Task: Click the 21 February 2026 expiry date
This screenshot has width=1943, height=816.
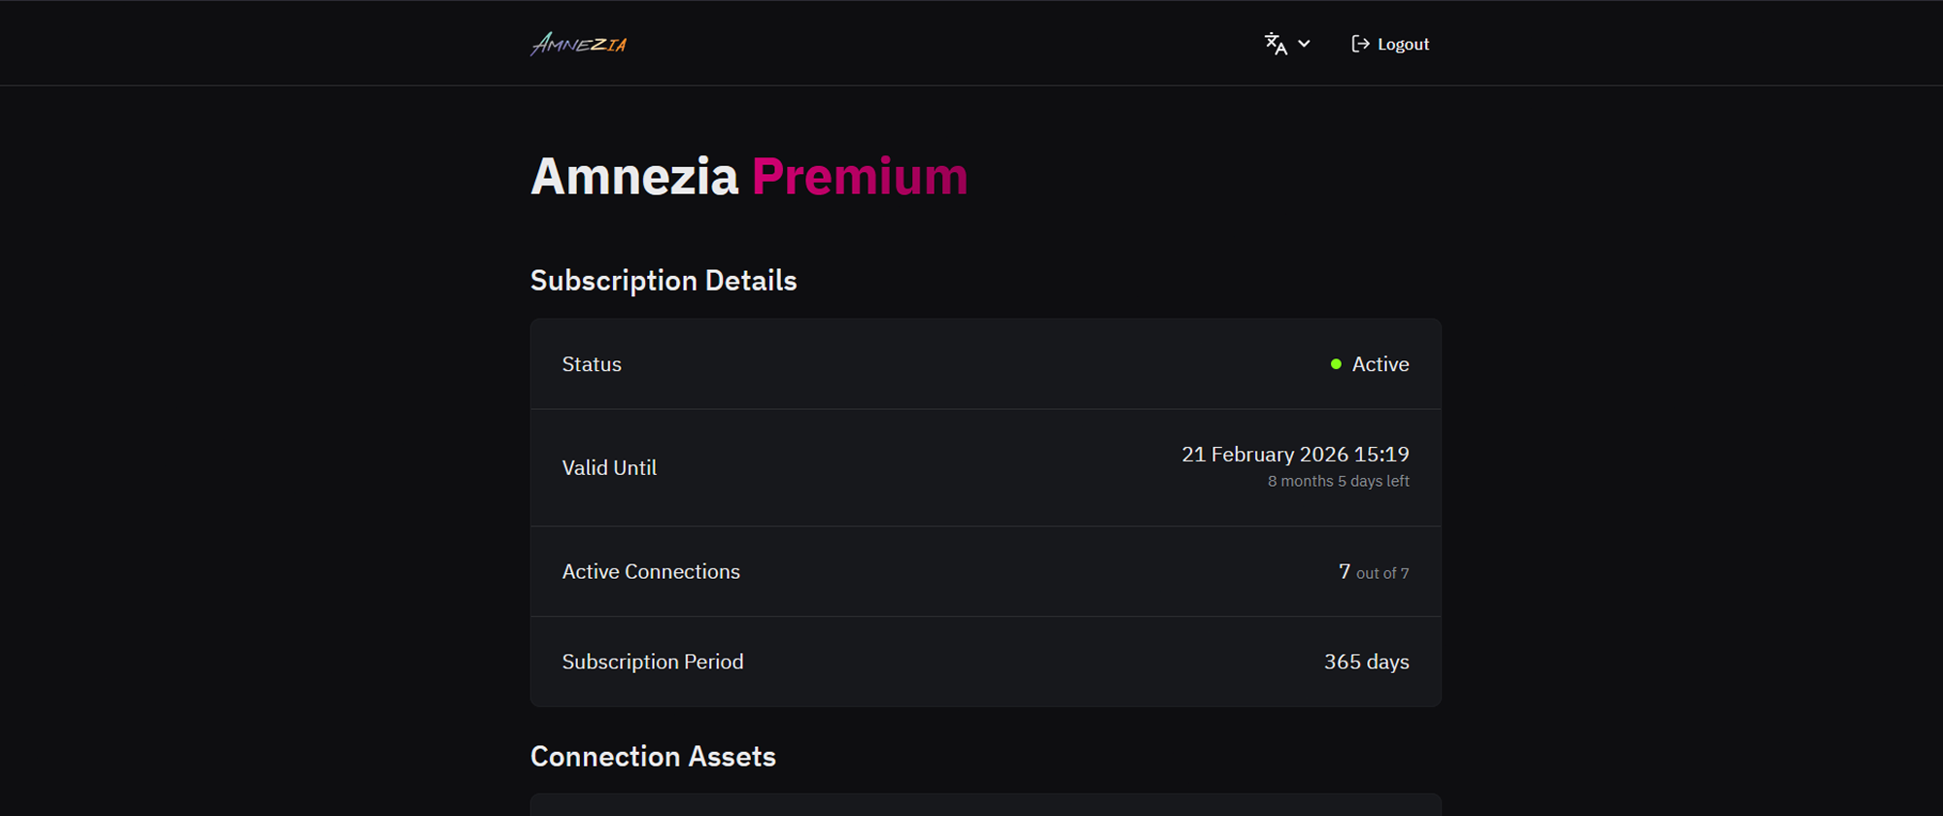Action: (x=1295, y=455)
